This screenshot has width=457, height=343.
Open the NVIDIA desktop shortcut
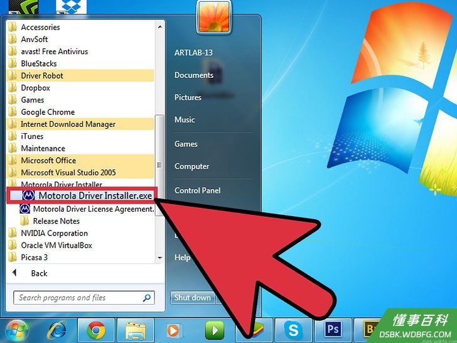[x=23, y=7]
